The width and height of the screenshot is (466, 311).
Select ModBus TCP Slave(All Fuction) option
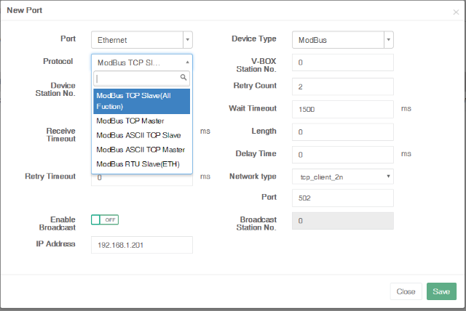[142, 101]
